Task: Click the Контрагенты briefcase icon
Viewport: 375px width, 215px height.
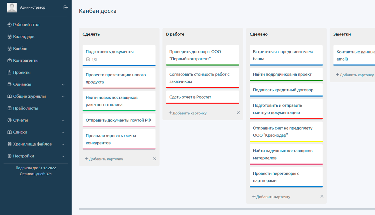Action: (x=9, y=60)
